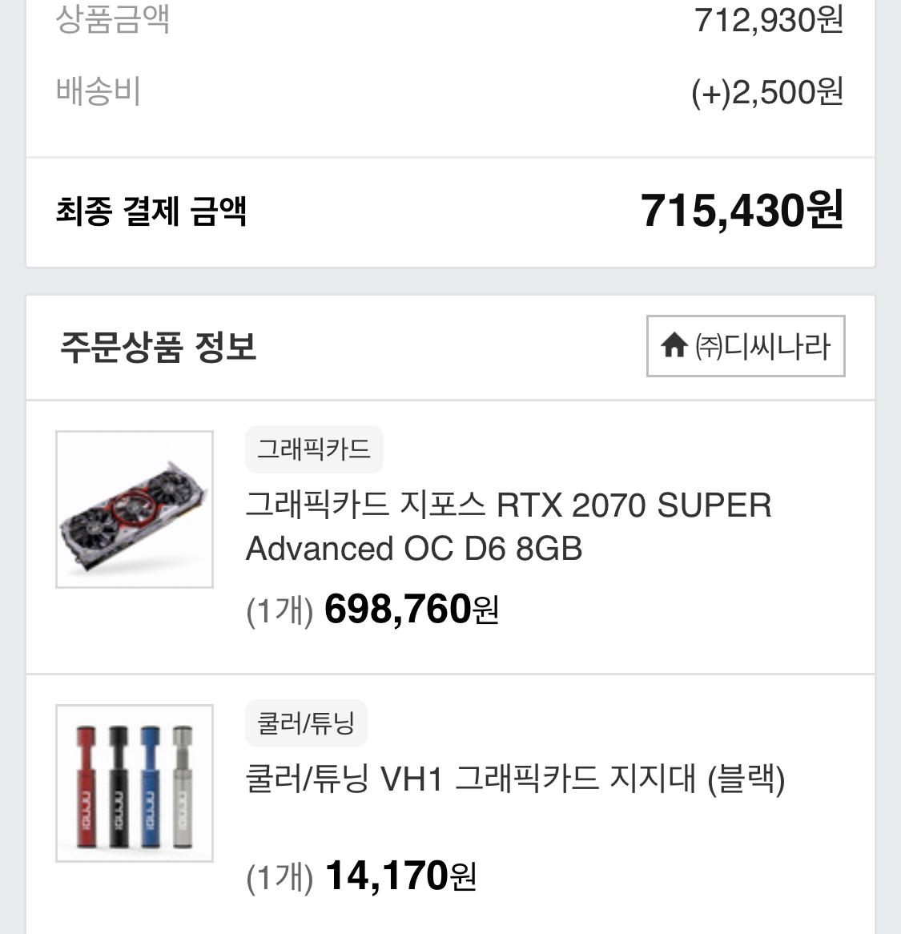Screen dimensions: 901x934
Task: Click the (1개) quantity next to 698,760원
Action: 280,611
